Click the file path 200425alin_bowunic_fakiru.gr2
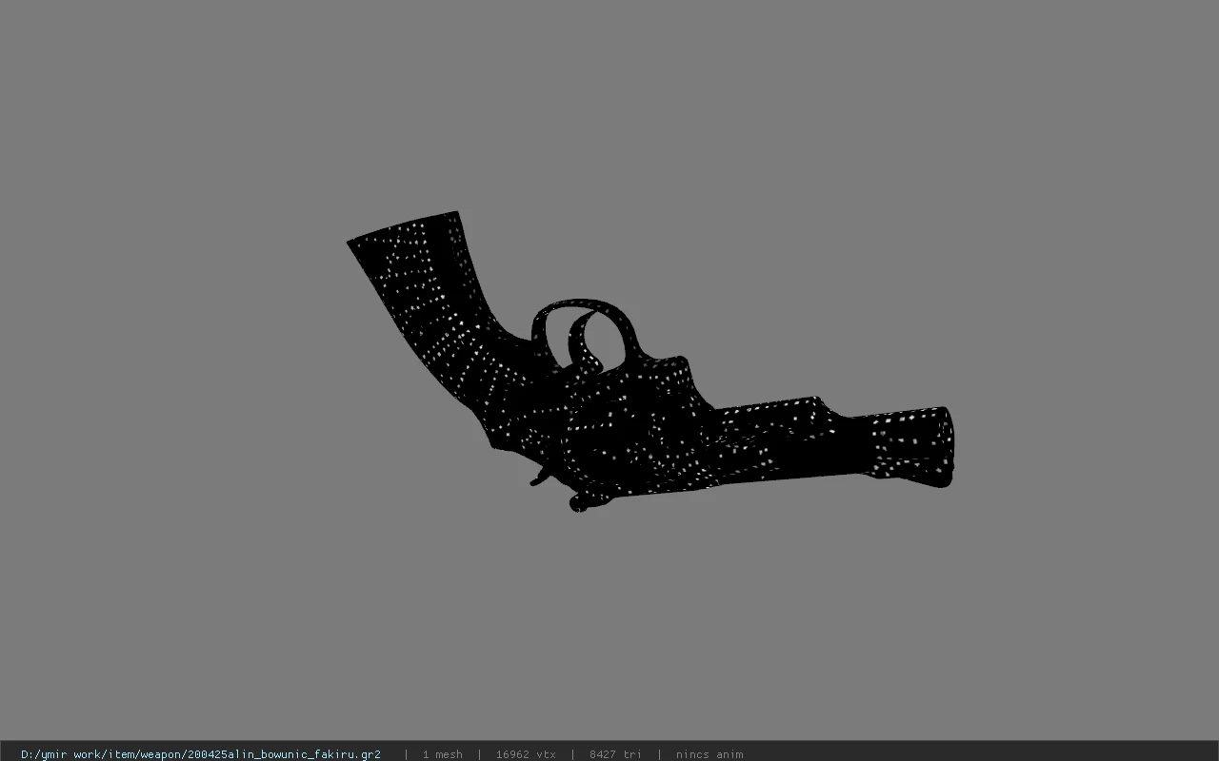1219x761 pixels. coord(201,754)
